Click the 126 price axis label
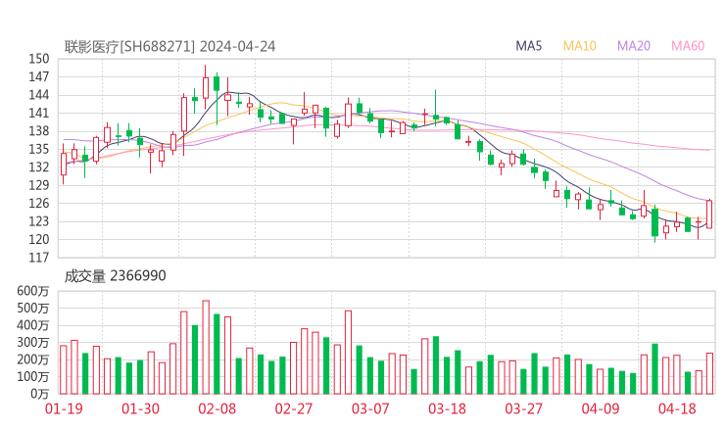 [39, 203]
